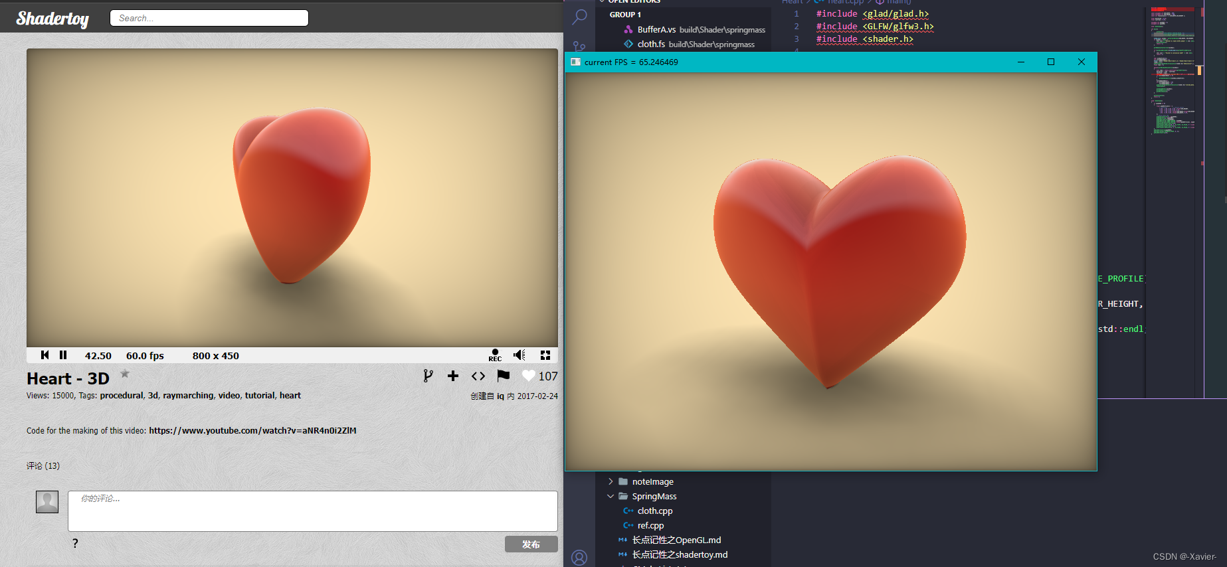Open the 'heart' tag link

[290, 395]
